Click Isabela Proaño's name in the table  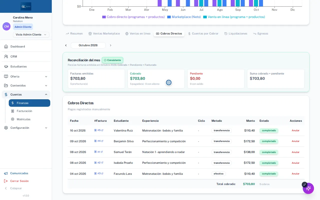[123, 163]
